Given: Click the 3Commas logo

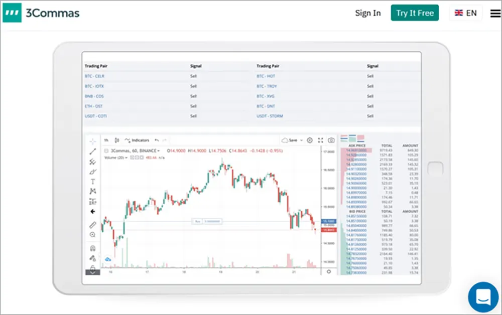Looking at the screenshot, I should 41,13.
